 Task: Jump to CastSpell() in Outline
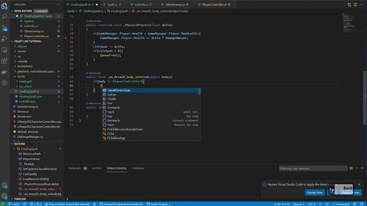click(30, 174)
